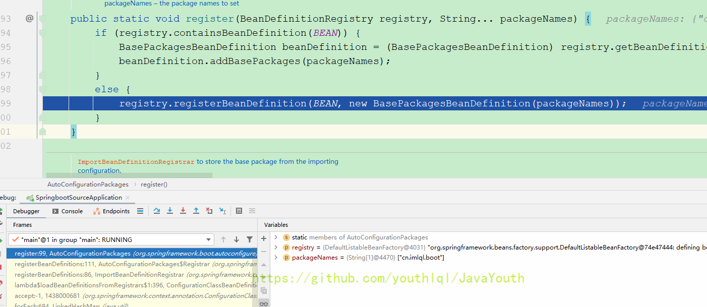Click AutoConfigurationPackages in the breadcrumb bar
Viewport: 707px width, 307px height.
point(88,185)
